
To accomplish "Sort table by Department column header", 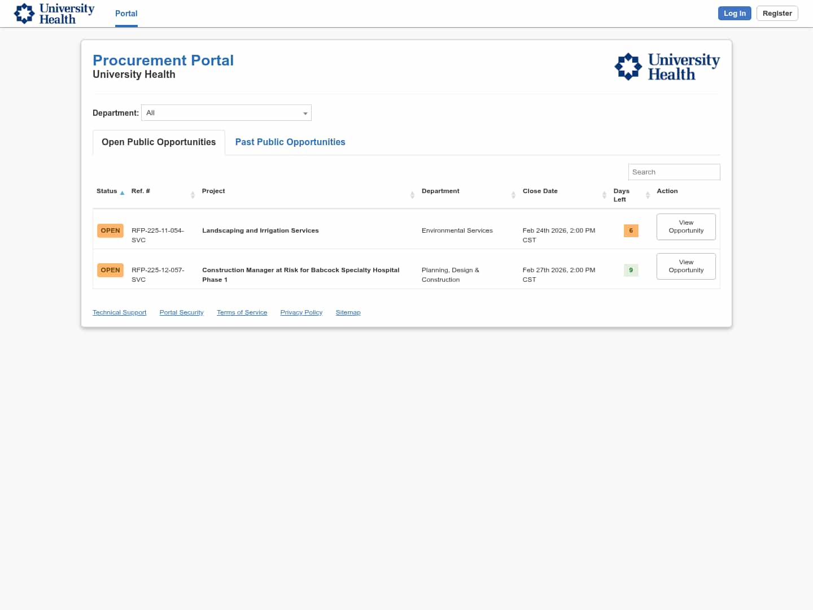I will point(440,191).
